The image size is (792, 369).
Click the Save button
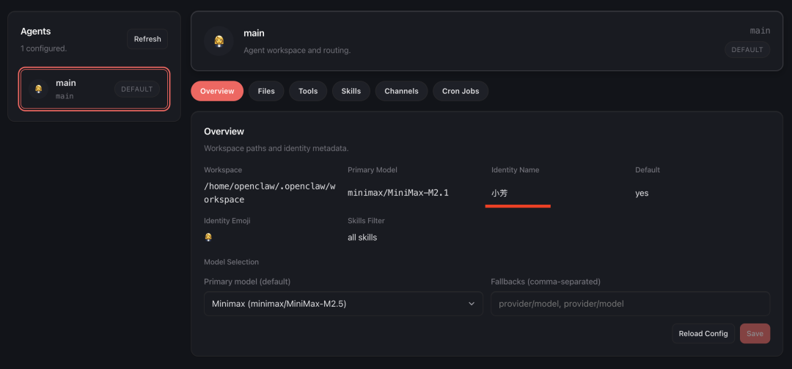point(755,333)
